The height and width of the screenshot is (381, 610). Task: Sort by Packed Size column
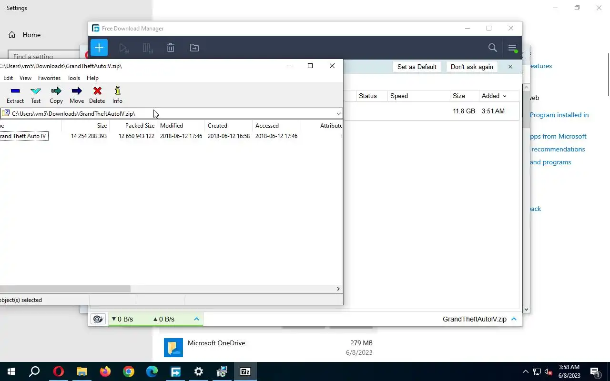133,126
